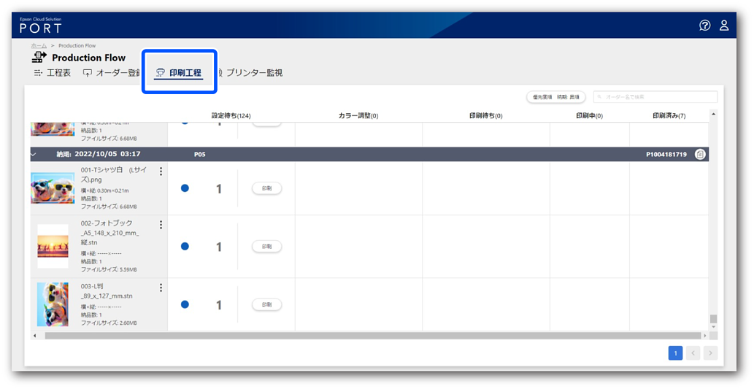Open three-dot menu for 002-フォトブック item
The height and width of the screenshot is (389, 754).
pyautogui.click(x=161, y=225)
